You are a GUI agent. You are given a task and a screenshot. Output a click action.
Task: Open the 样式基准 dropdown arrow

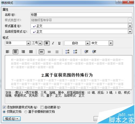(130, 26)
